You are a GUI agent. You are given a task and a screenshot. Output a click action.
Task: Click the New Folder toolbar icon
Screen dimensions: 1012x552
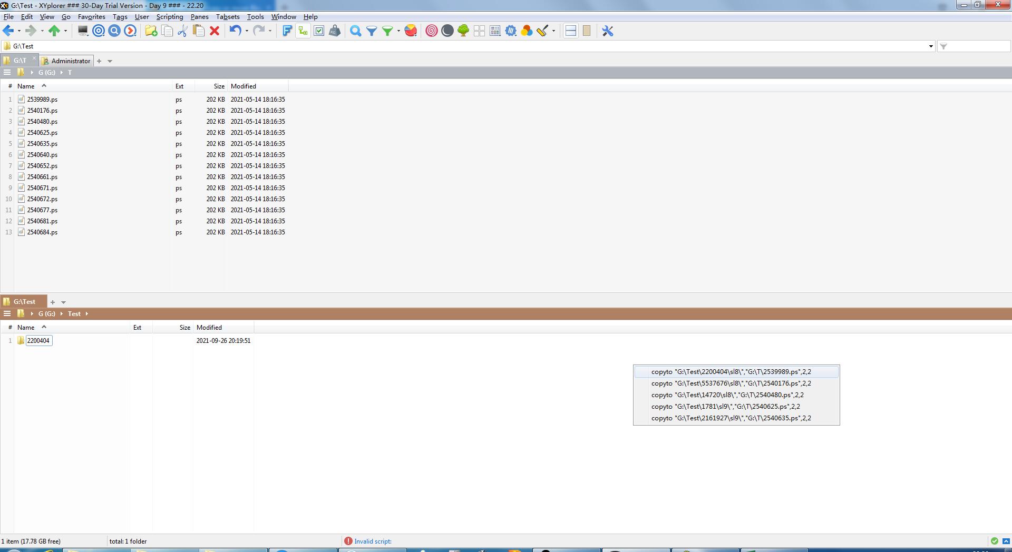pos(151,31)
